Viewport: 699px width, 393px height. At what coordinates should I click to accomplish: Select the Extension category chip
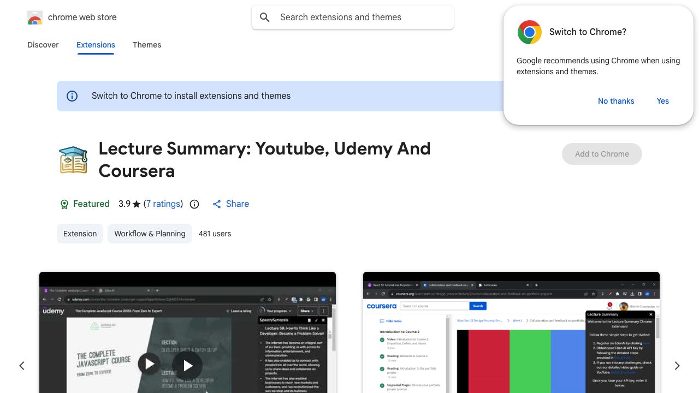tap(80, 234)
